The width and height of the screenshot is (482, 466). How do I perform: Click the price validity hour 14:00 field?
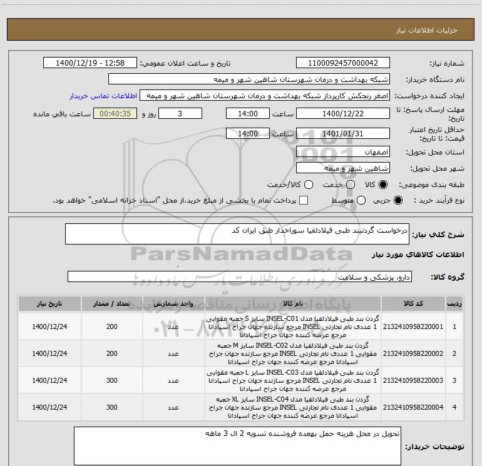(248, 133)
